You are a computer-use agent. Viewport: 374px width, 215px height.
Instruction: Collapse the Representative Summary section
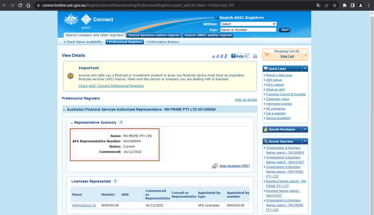click(72, 123)
